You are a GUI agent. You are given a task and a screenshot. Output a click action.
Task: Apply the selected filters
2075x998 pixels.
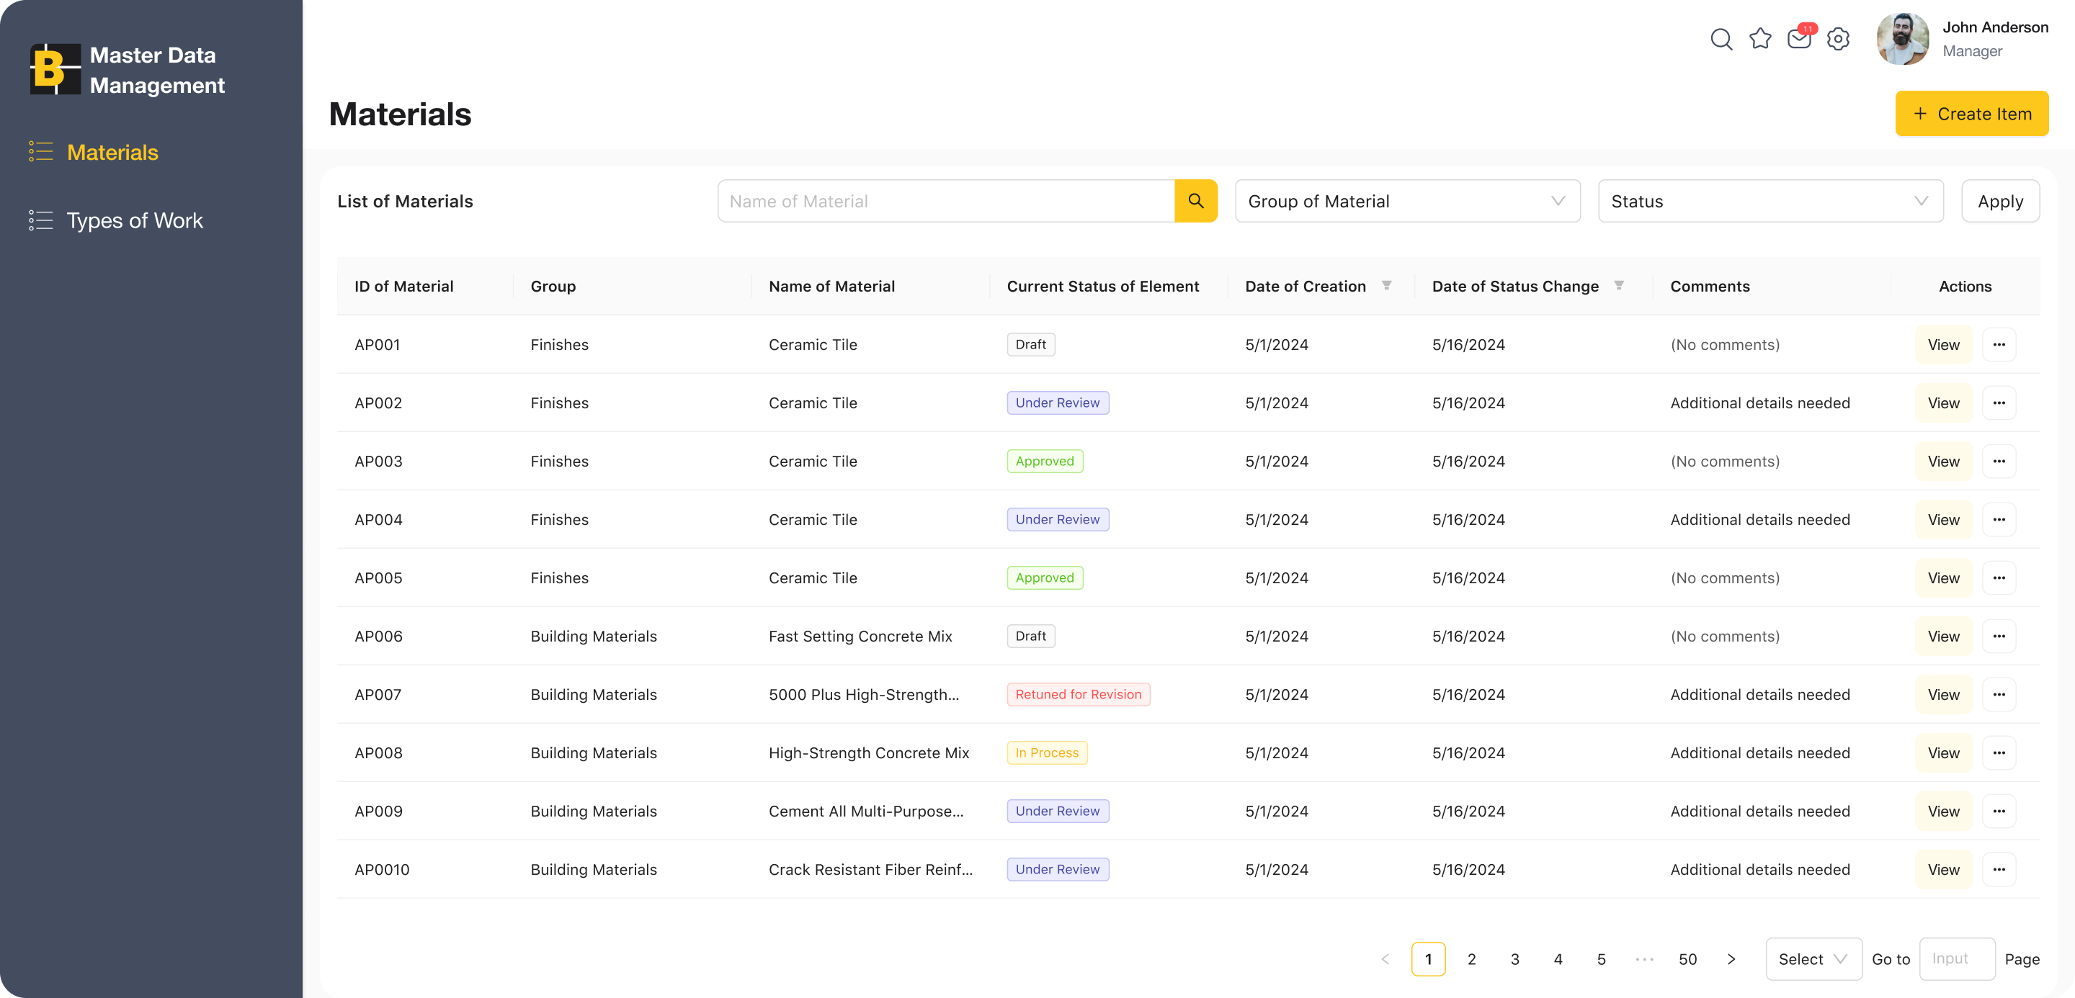tap(2000, 201)
